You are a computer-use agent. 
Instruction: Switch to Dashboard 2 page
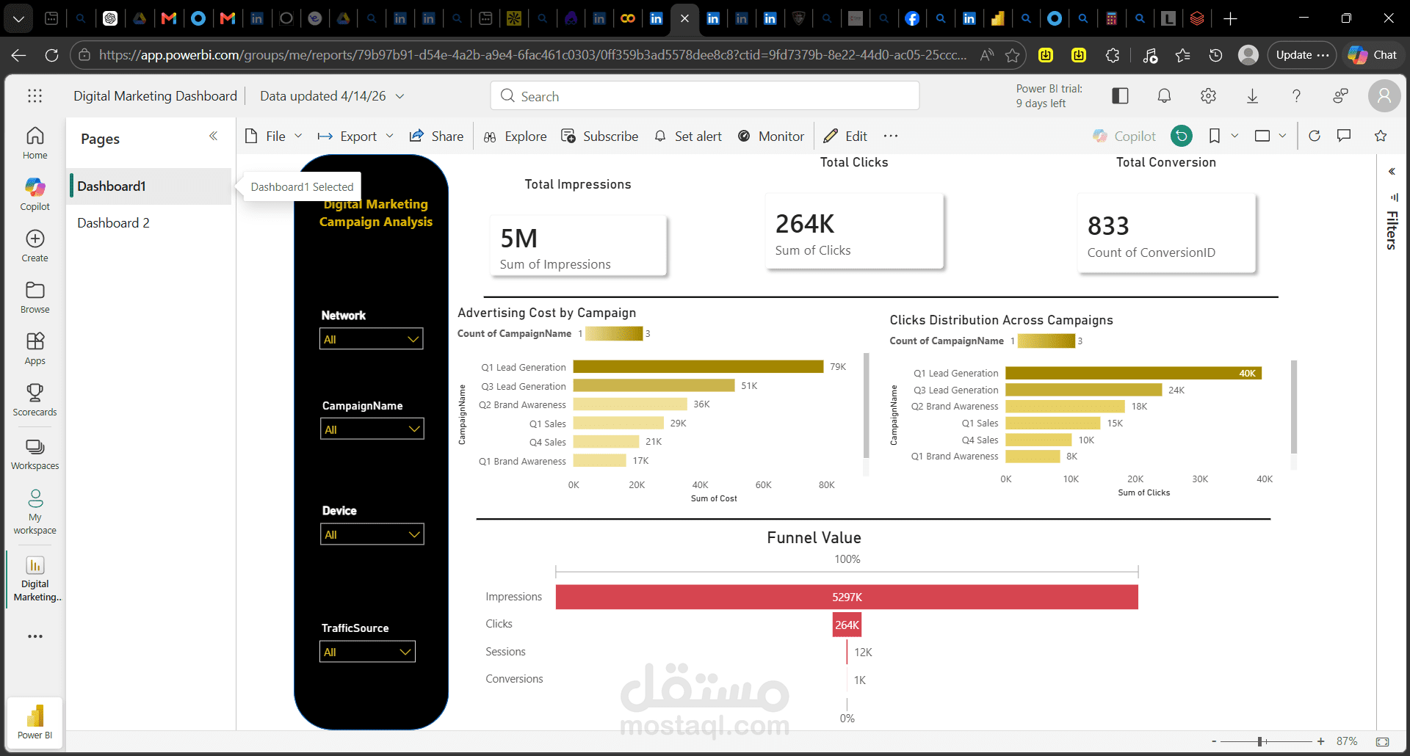151,223
